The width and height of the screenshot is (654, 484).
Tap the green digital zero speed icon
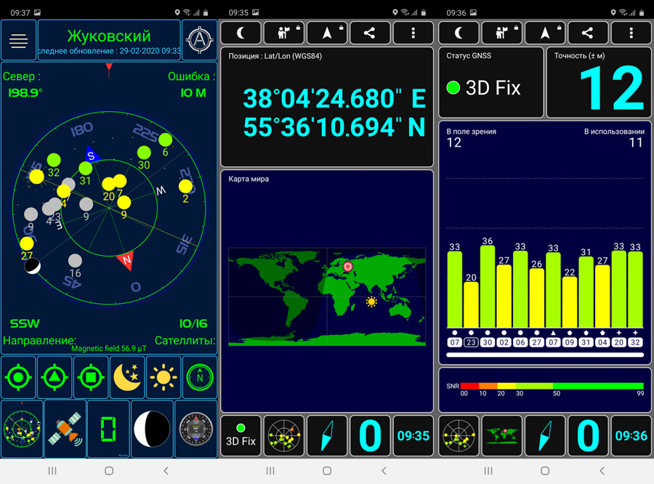(108, 429)
